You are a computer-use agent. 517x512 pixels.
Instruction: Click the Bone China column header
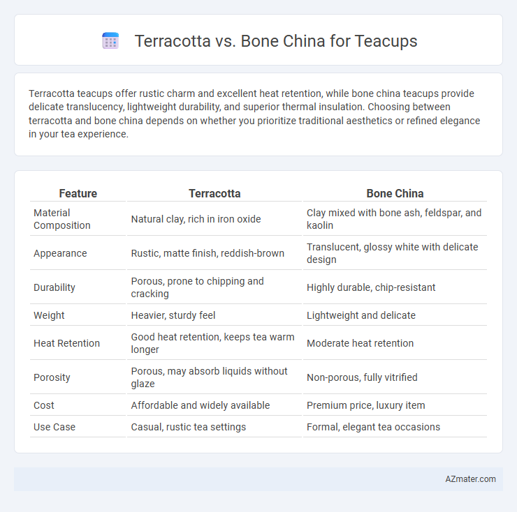pyautogui.click(x=395, y=194)
